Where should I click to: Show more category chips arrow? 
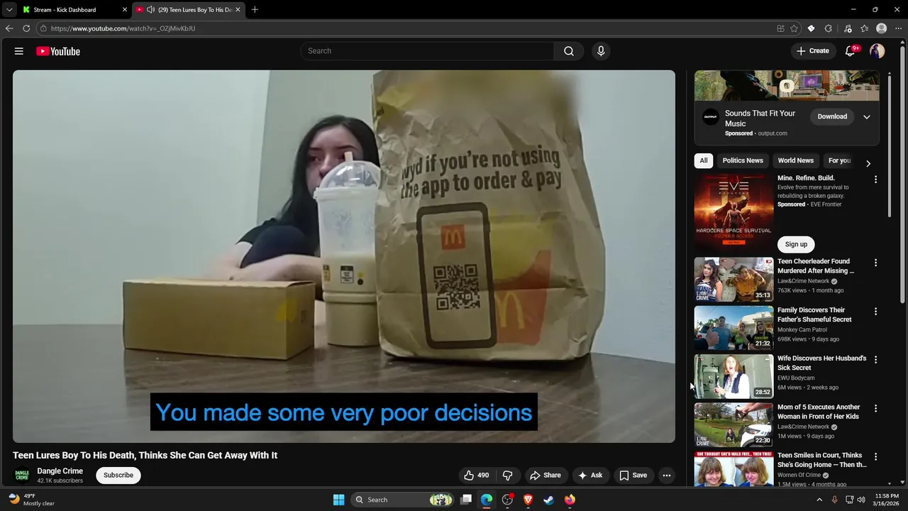tap(868, 163)
